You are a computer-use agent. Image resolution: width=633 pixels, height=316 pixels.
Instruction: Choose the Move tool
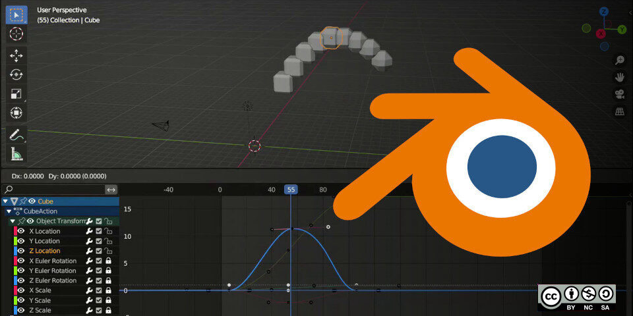16,56
